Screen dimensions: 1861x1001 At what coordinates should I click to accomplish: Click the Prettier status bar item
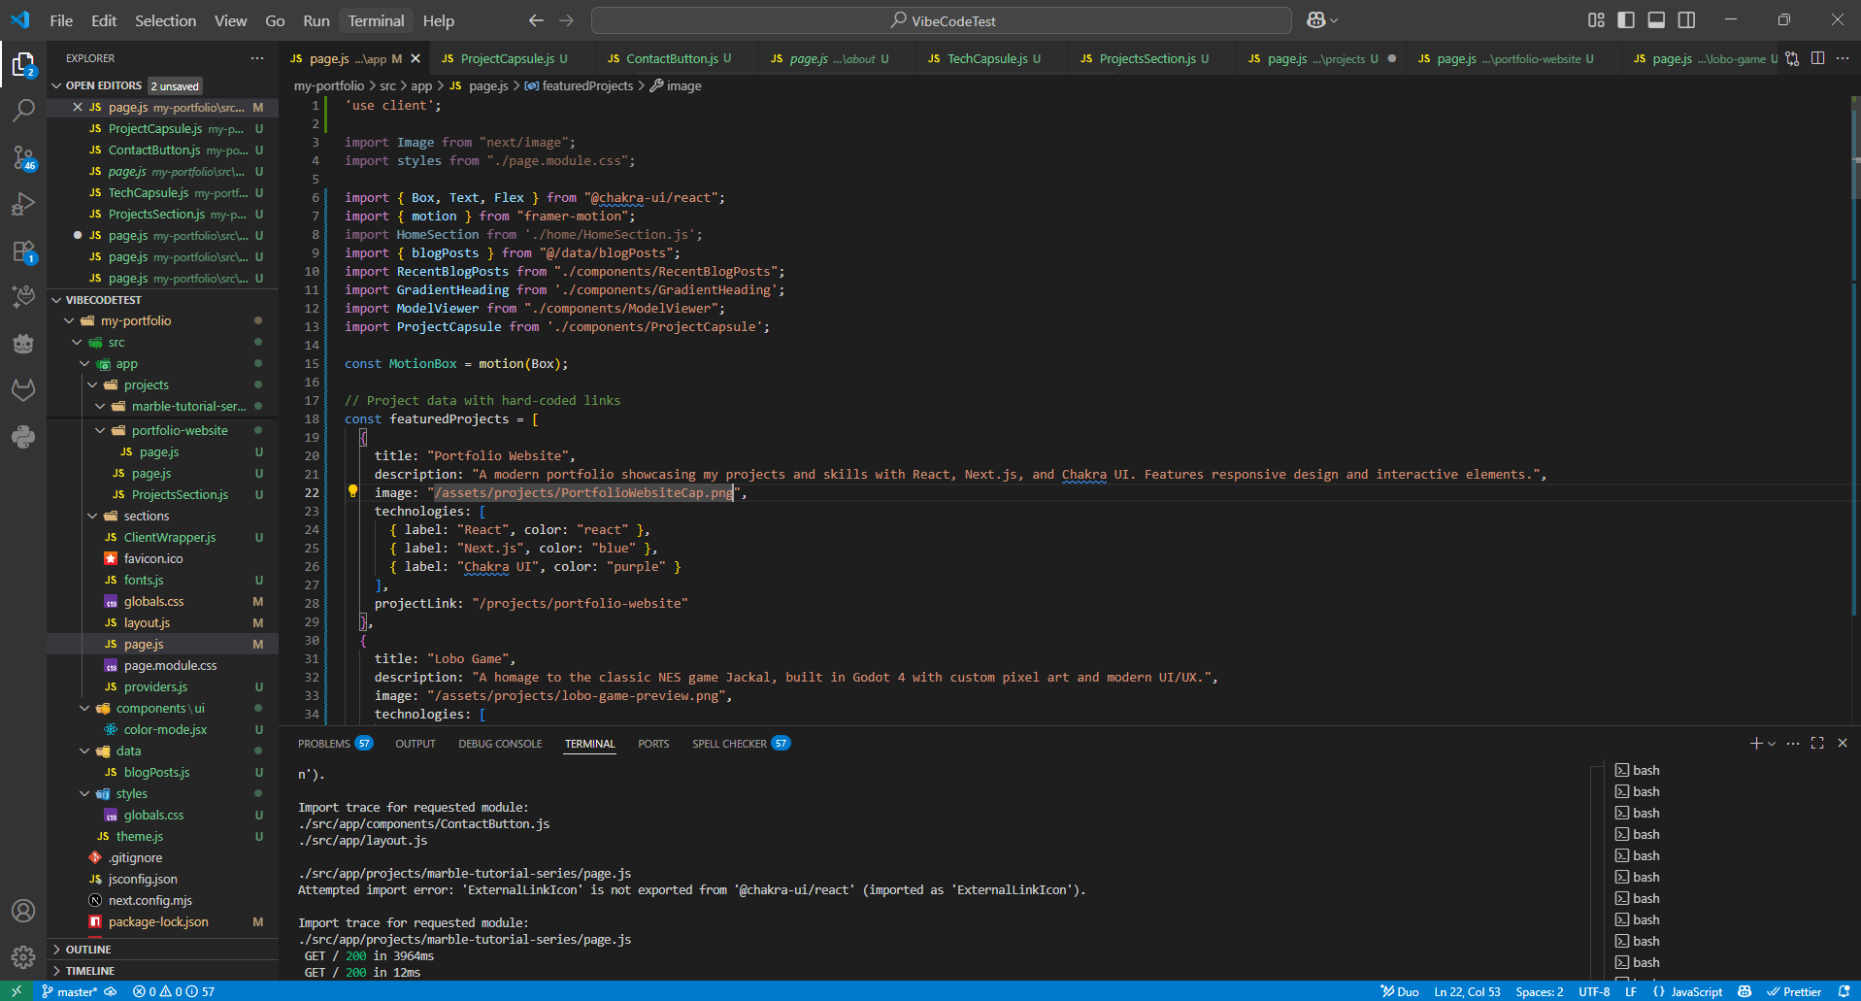(x=1794, y=991)
